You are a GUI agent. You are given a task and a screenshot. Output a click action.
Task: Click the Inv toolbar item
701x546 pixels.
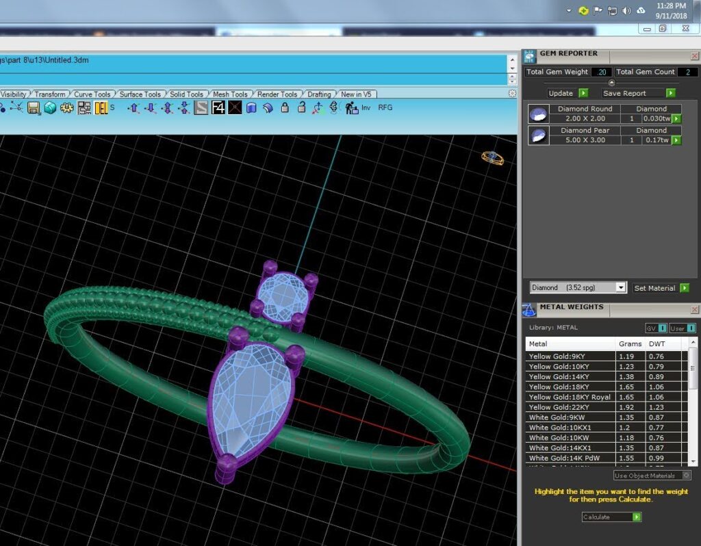click(366, 107)
